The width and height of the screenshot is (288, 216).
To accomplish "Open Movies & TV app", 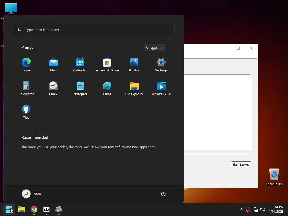I will [x=161, y=89].
